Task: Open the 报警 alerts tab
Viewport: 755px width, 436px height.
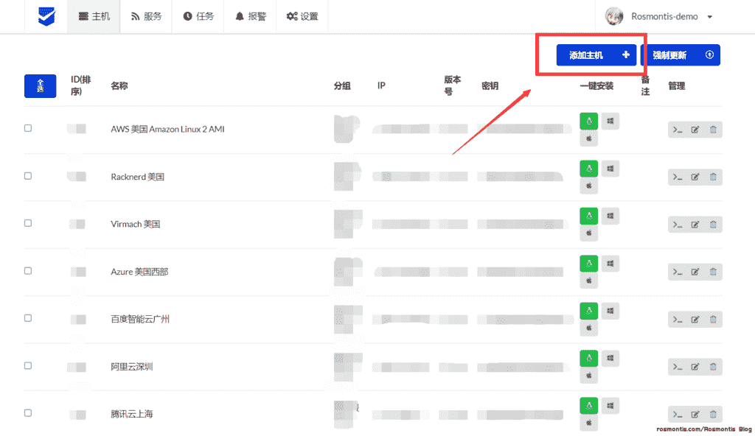Action: [251, 16]
